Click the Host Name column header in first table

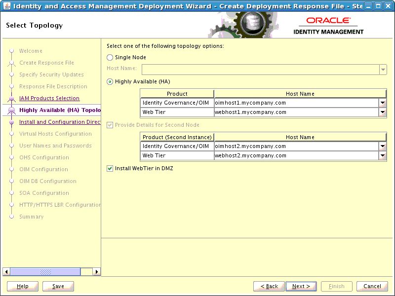point(300,94)
